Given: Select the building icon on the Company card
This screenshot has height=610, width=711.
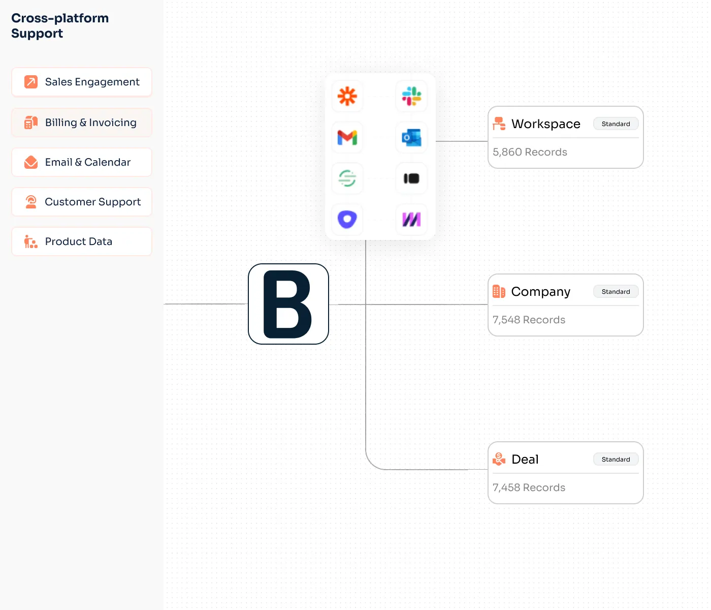Looking at the screenshot, I should [x=498, y=291].
